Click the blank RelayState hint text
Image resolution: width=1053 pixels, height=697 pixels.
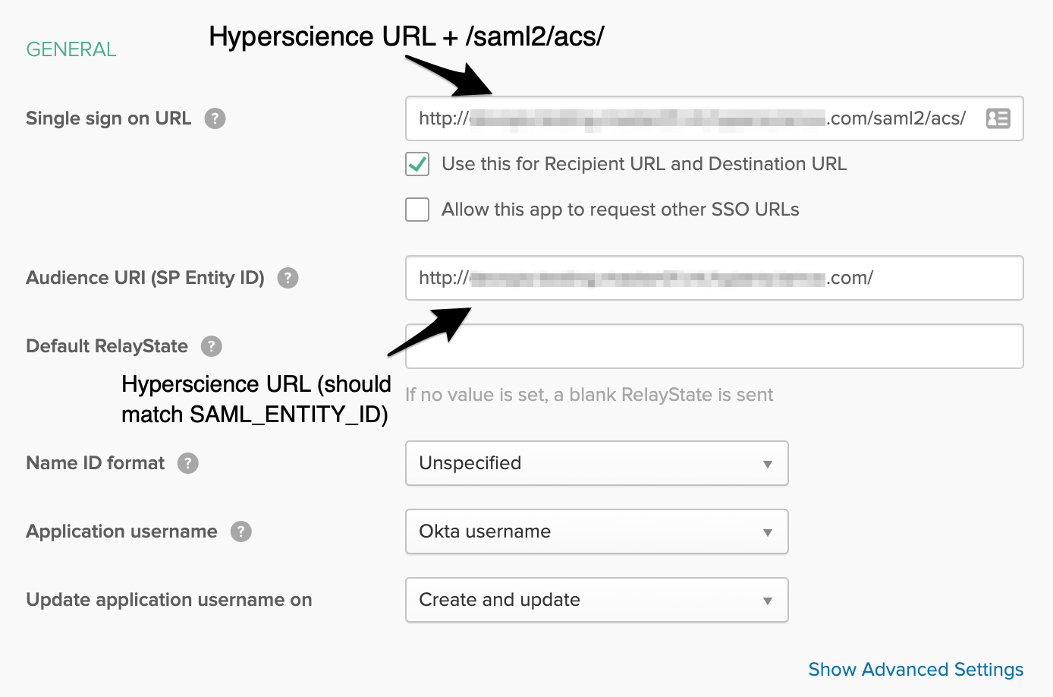click(x=589, y=395)
